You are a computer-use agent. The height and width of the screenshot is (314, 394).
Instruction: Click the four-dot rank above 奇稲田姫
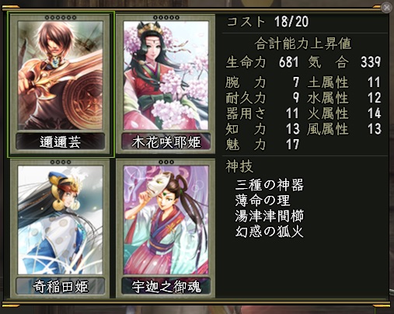pos(61,162)
